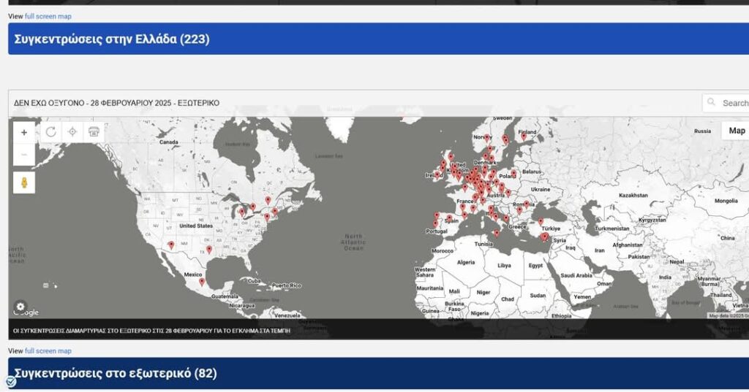Click the top 'full screen map' link
Screen dimensions: 749x392
(x=48, y=16)
